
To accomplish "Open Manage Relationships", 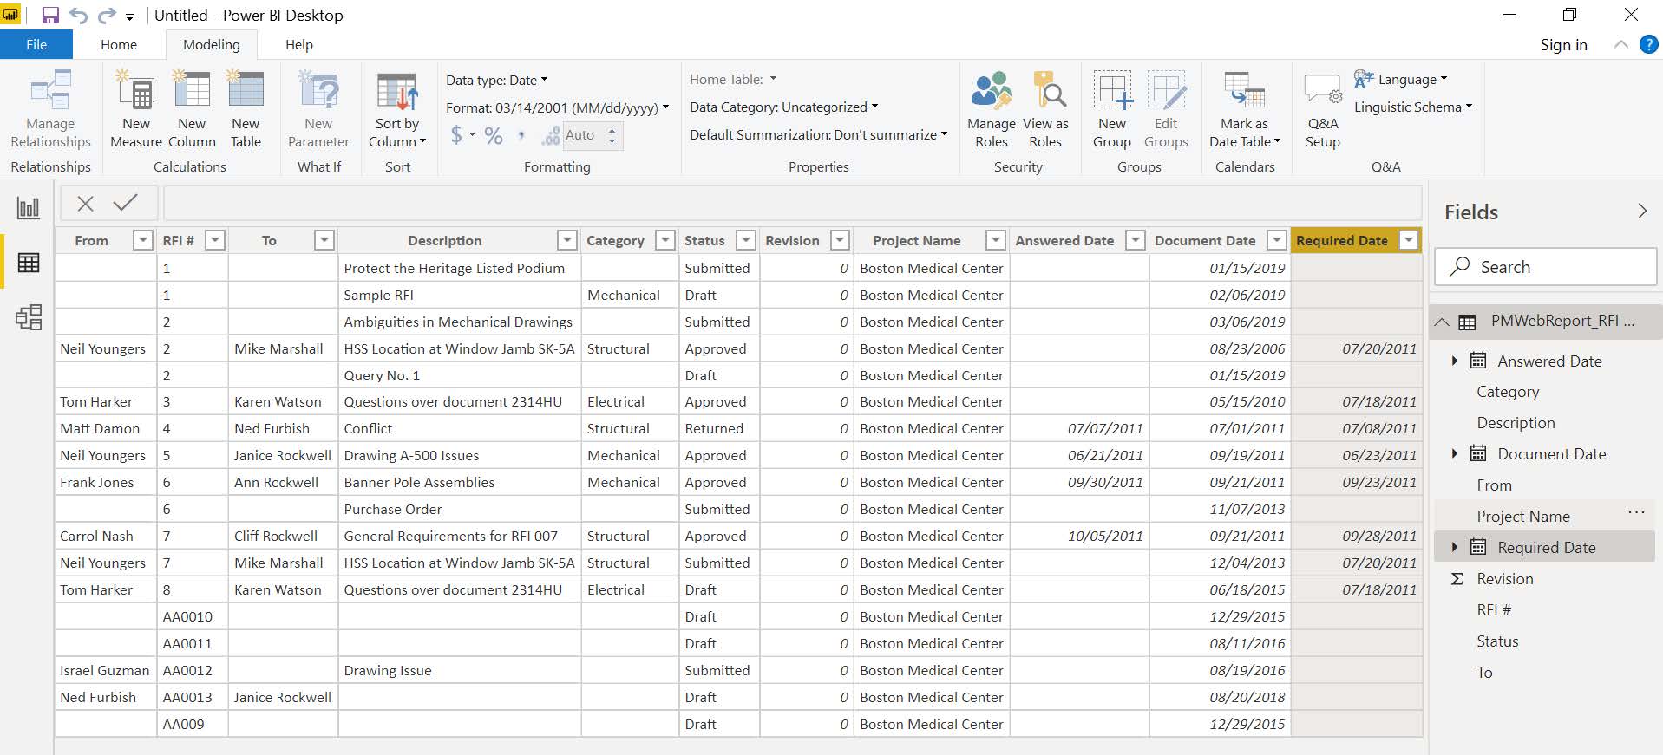I will 50,110.
